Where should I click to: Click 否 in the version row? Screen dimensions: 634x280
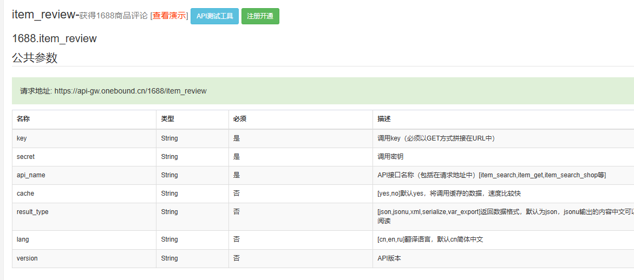pos(237,258)
